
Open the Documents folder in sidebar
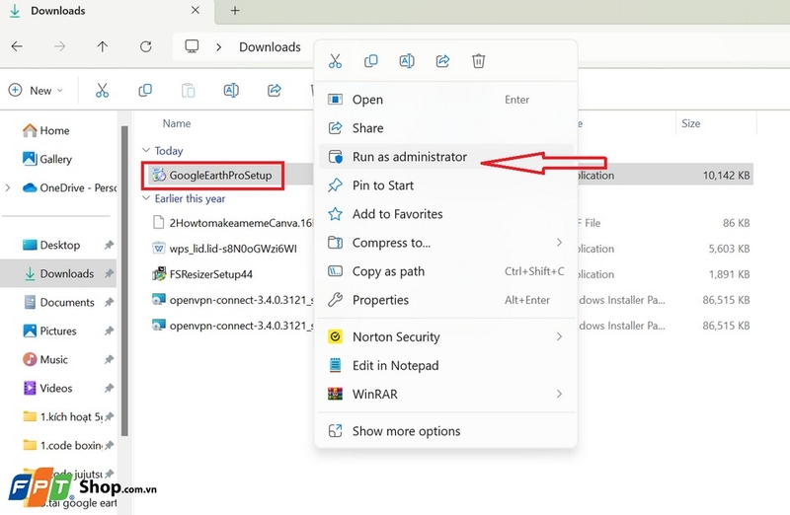click(x=67, y=302)
